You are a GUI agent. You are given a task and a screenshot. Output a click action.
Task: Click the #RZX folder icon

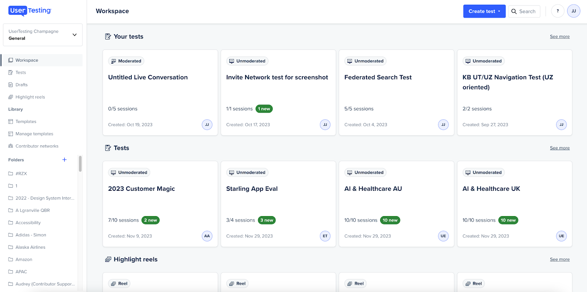click(x=11, y=174)
